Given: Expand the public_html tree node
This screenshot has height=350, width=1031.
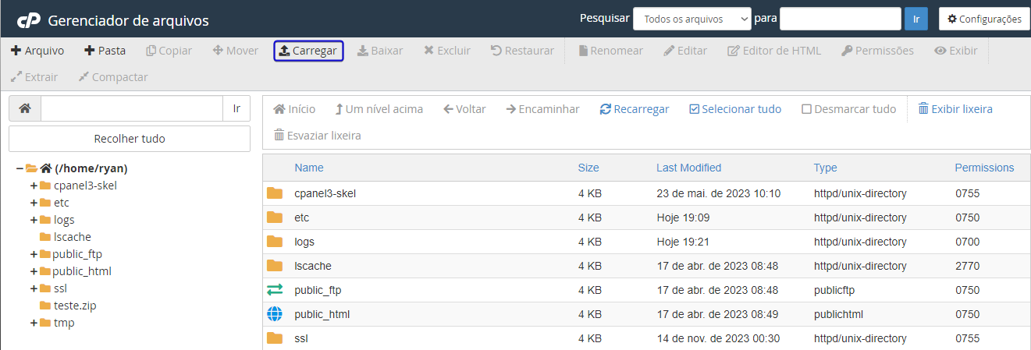Looking at the screenshot, I should [34, 271].
